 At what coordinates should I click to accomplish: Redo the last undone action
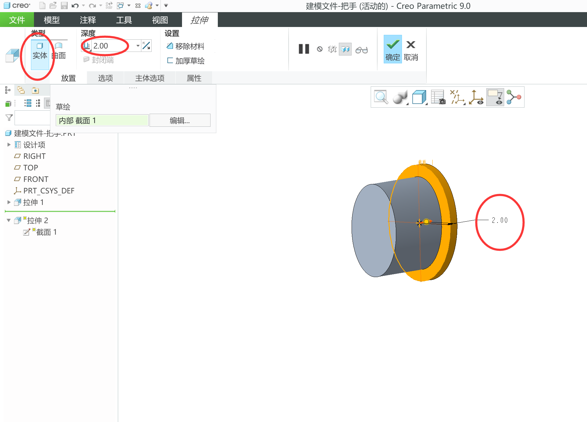[93, 5]
